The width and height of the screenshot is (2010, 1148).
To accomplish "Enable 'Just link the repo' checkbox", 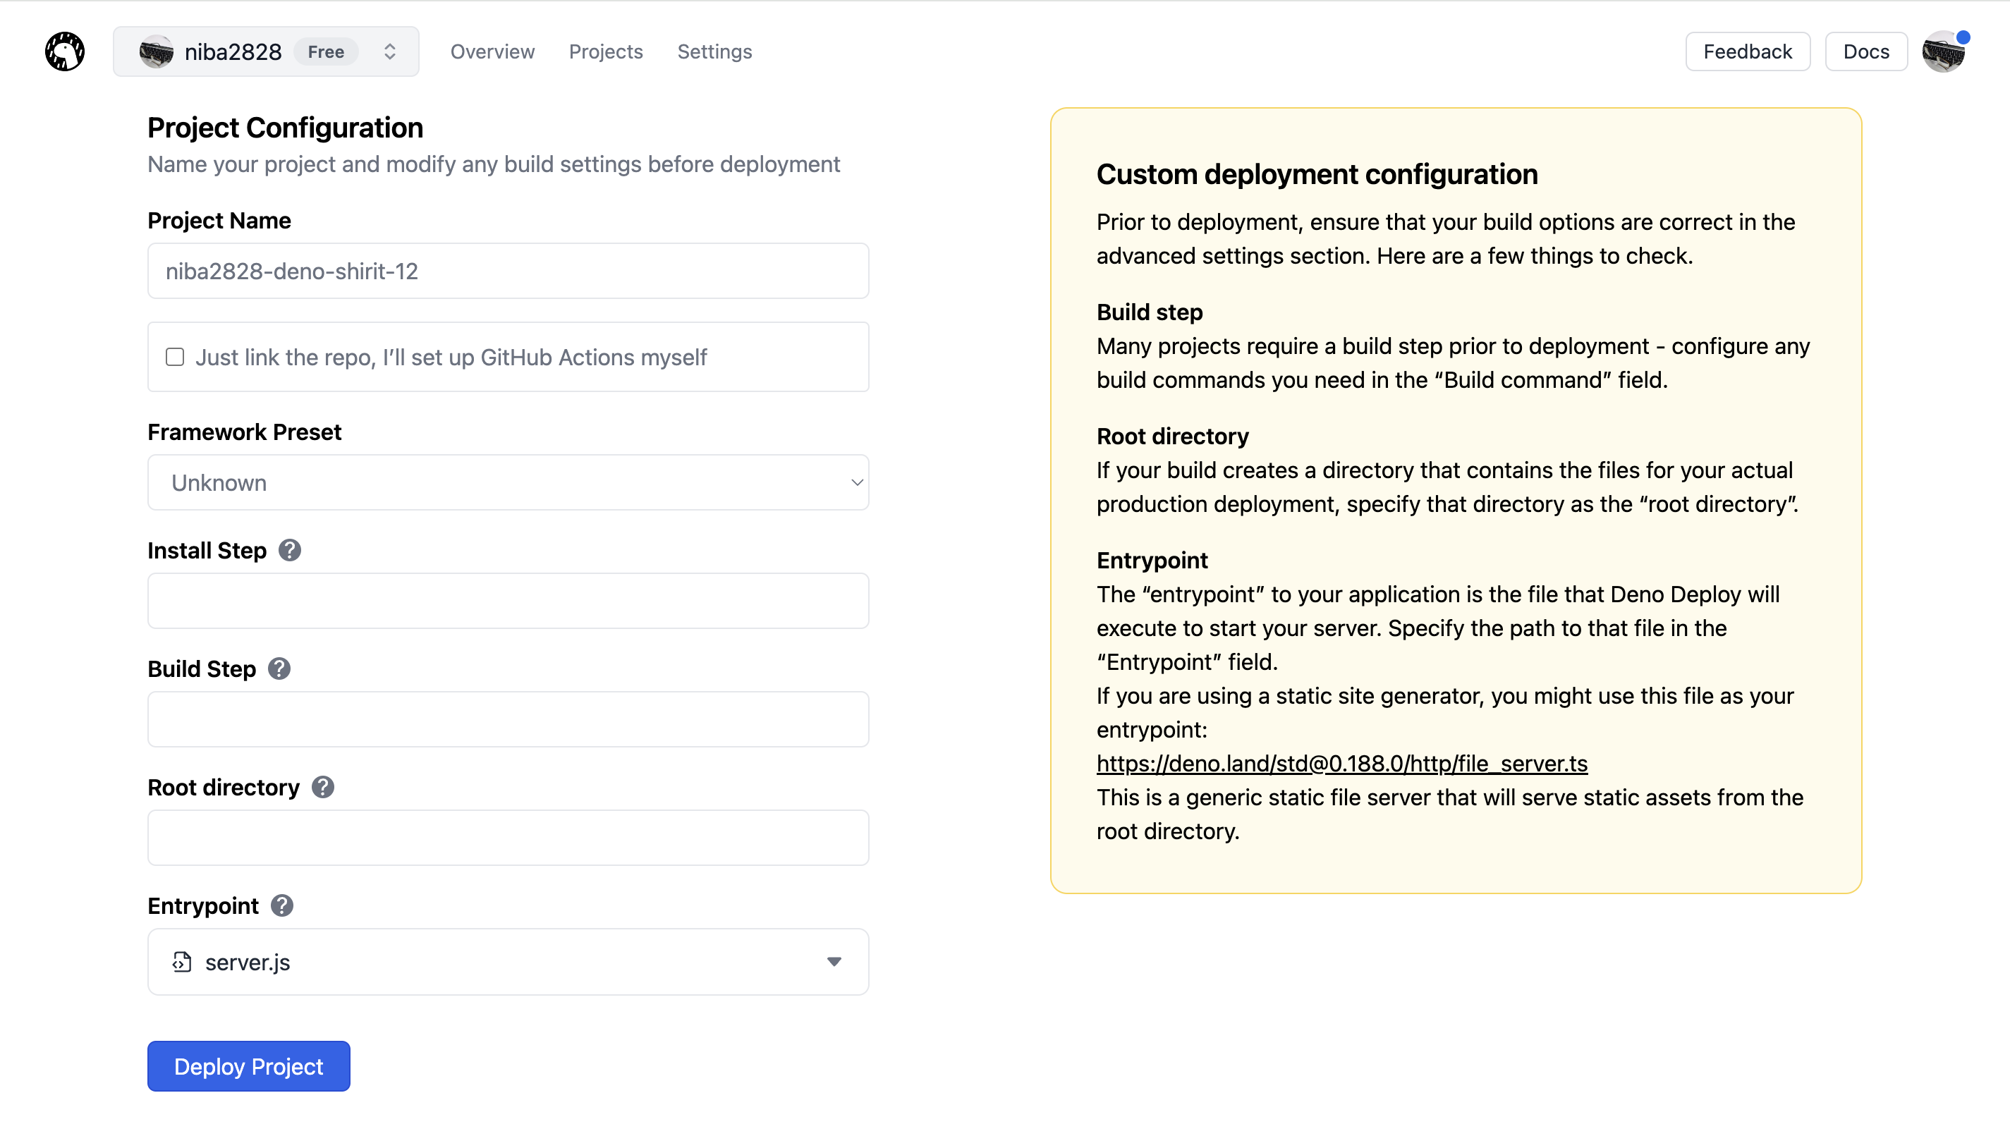I will click(175, 358).
